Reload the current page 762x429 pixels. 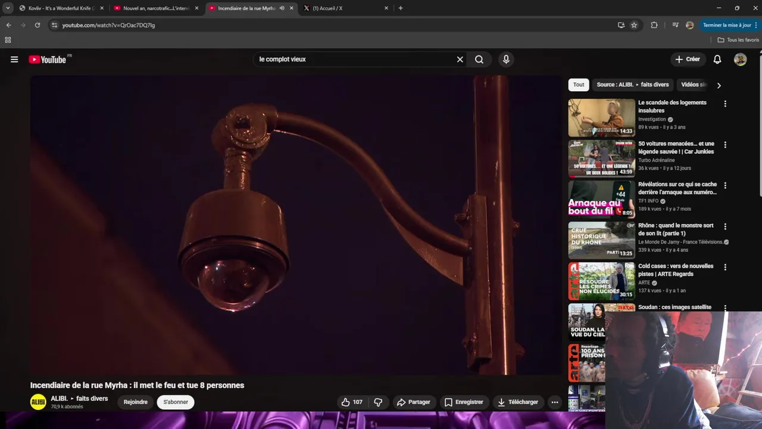(37, 25)
